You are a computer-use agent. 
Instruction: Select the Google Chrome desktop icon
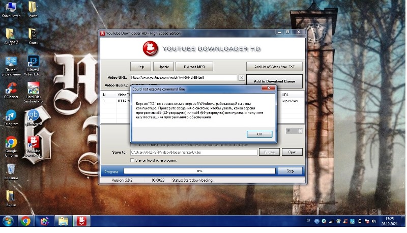click(x=11, y=147)
